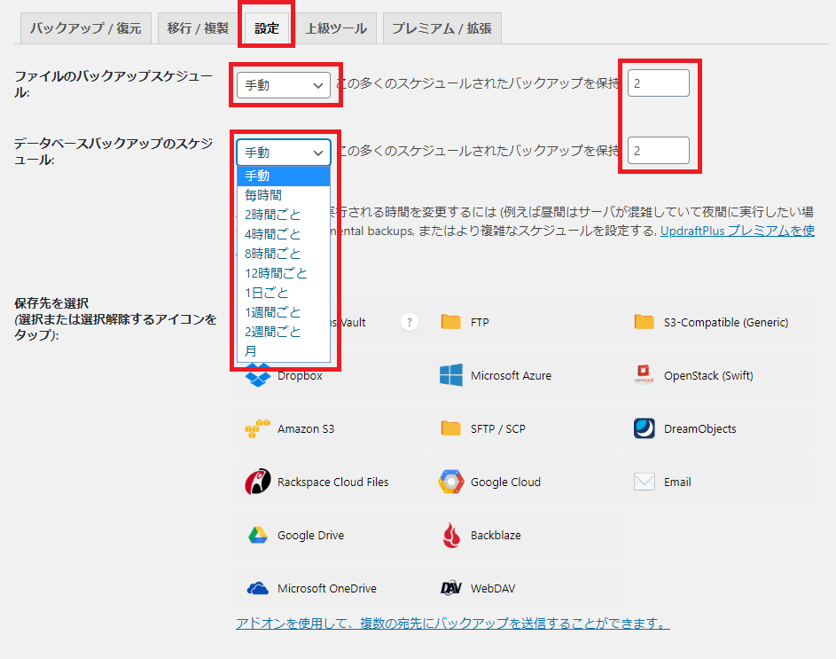Switch to the バックアップ / 復元 tab
The width and height of the screenshot is (836, 659).
pos(86,28)
